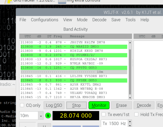163x127 pixels.
Task: Select the CQ PP5HR GG53 row
Action: click(74, 80)
